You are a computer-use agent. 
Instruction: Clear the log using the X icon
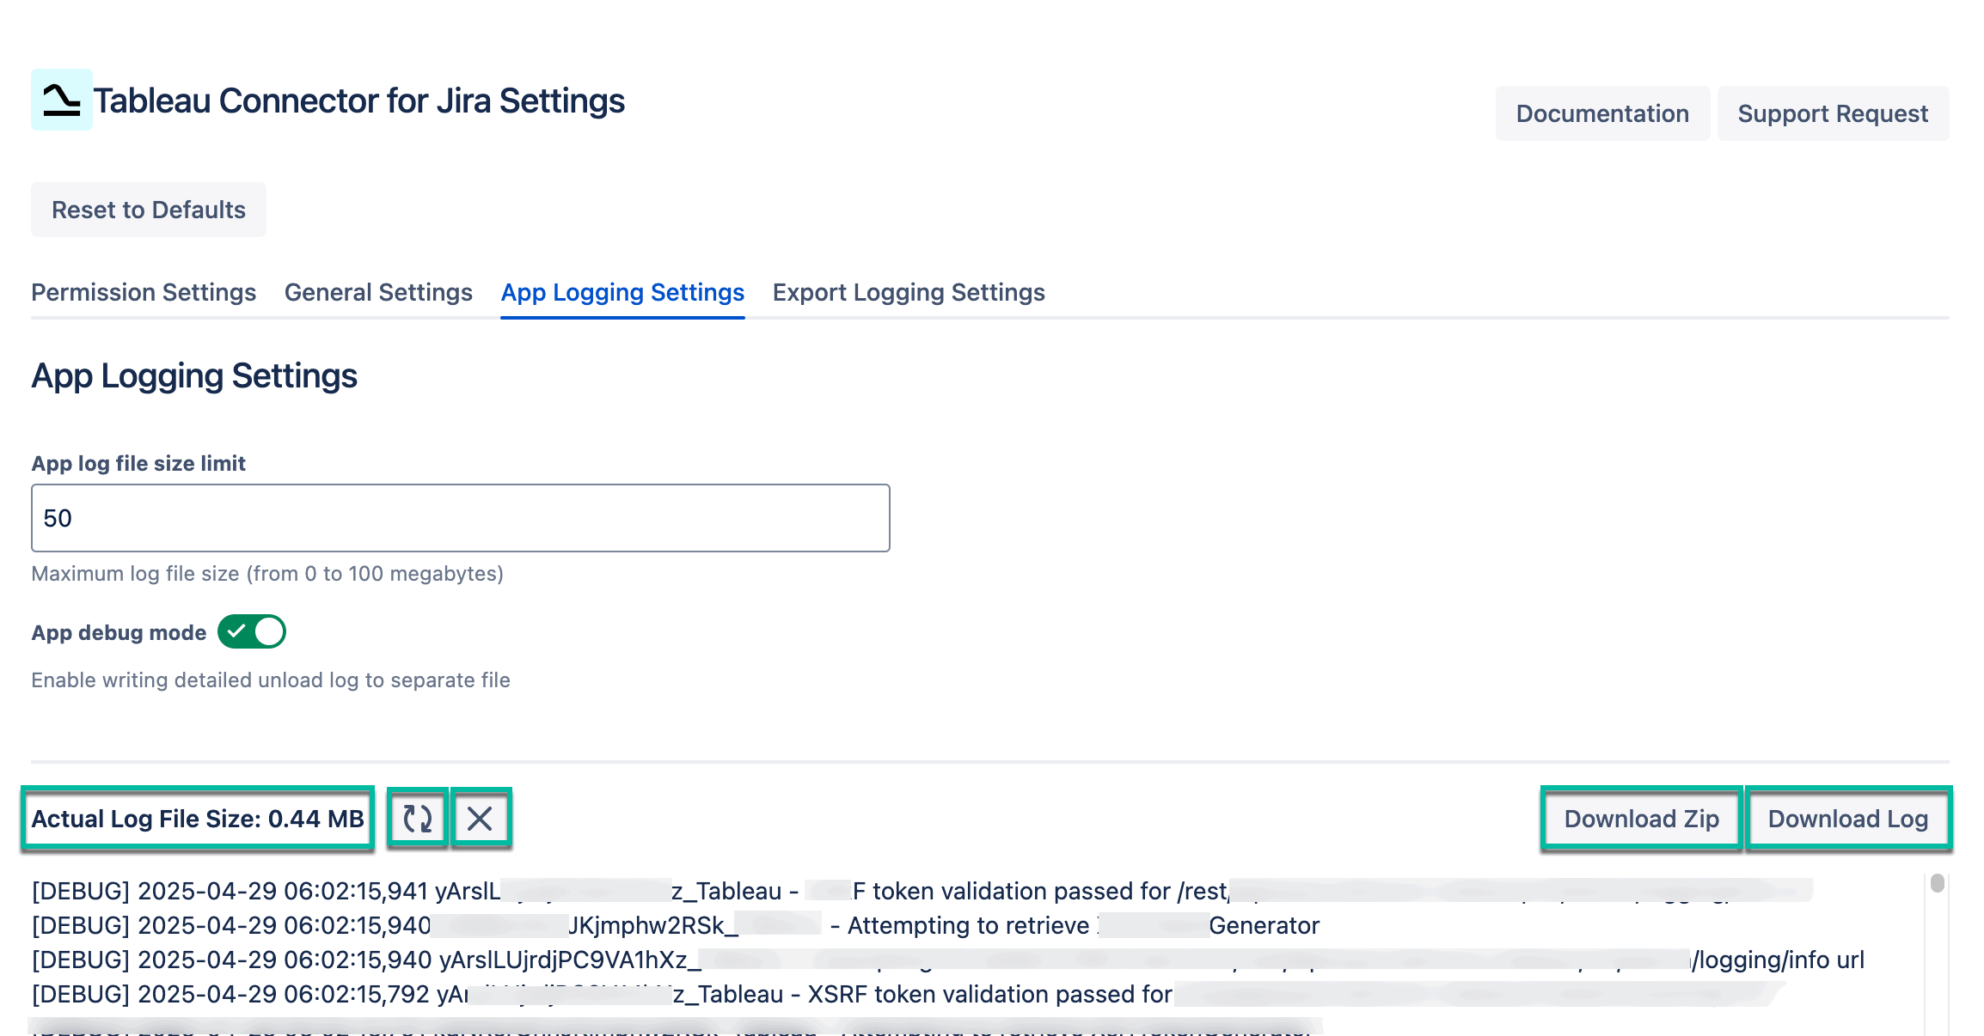tap(481, 818)
